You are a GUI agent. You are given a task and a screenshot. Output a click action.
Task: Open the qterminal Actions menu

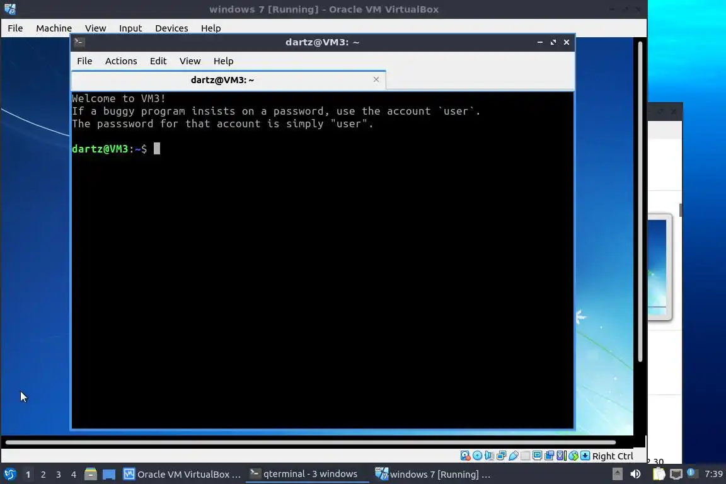pos(121,61)
